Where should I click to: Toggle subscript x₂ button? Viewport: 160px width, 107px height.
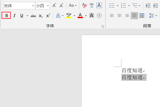click(41, 16)
